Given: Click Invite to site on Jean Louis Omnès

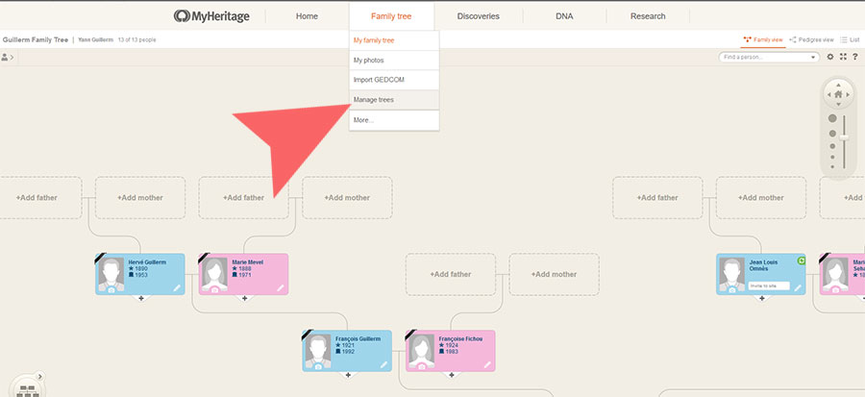Looking at the screenshot, I should [x=769, y=286].
